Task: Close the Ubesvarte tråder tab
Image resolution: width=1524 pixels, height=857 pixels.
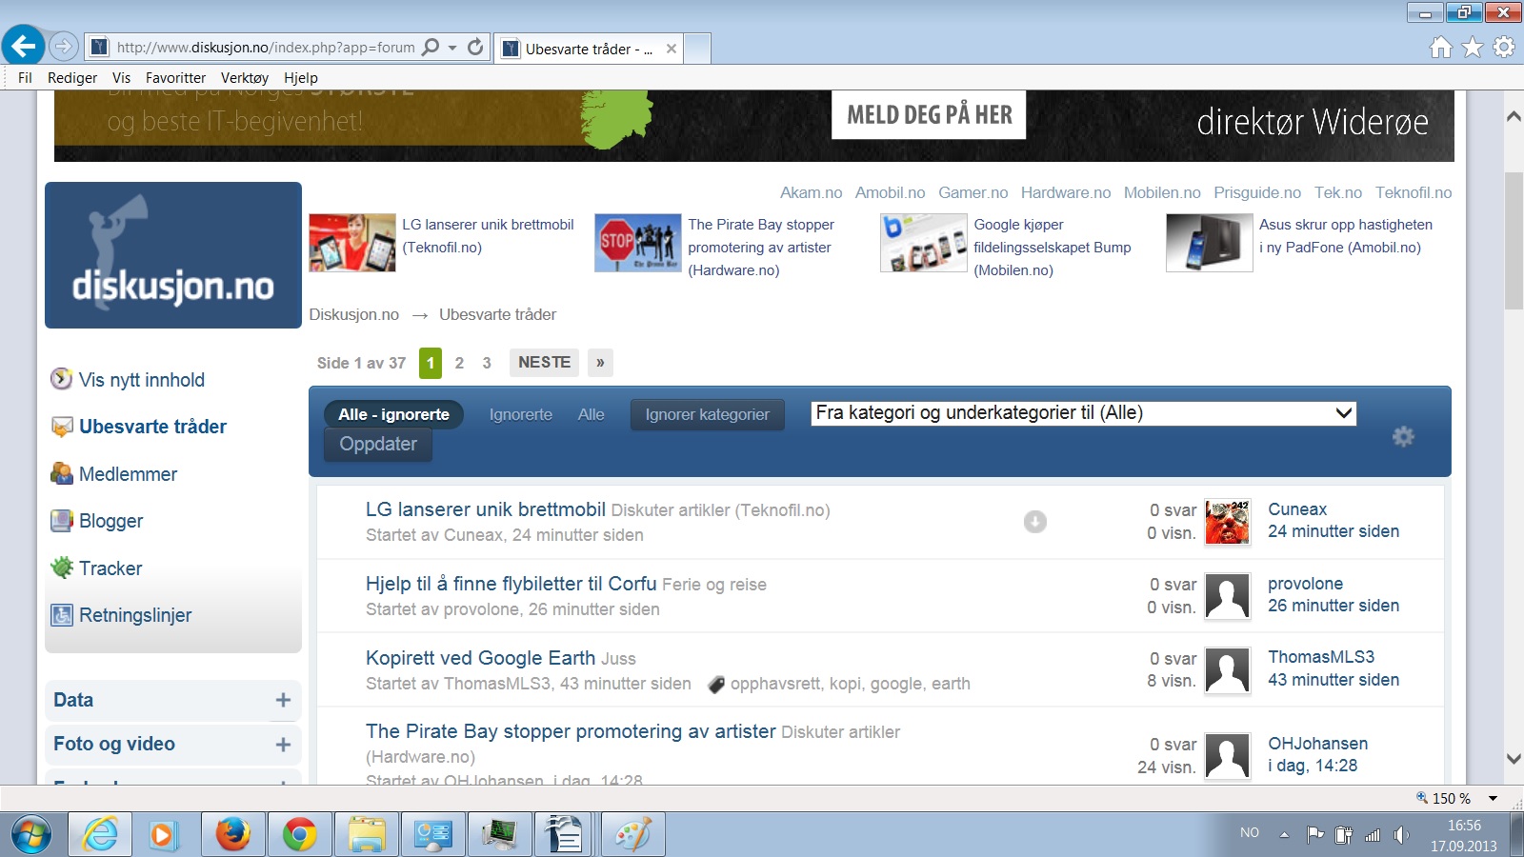Action: pyautogui.click(x=672, y=49)
